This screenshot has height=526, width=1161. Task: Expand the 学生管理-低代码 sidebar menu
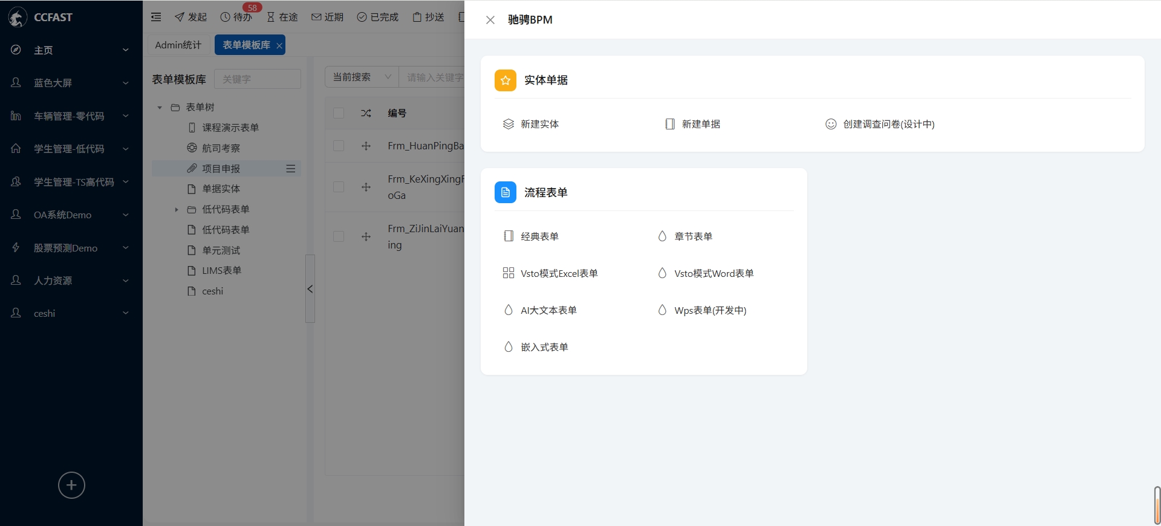point(71,149)
